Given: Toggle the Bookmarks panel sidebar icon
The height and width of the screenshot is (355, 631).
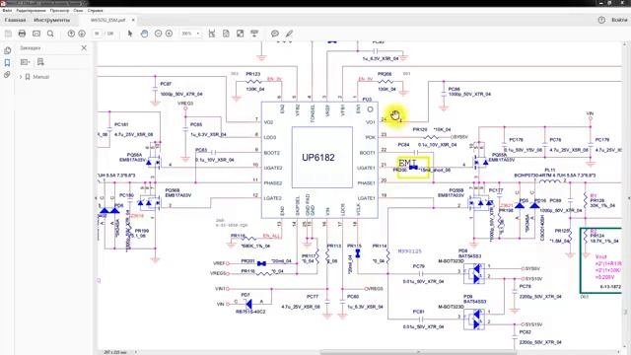Looking at the screenshot, I should 7,63.
